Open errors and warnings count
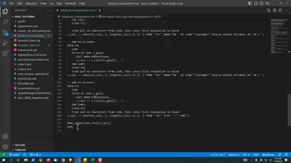 (35, 155)
